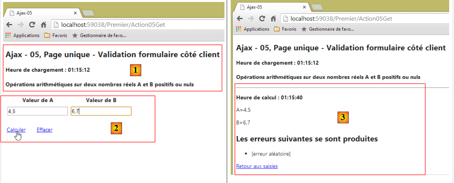Click the back arrow in left browser
The image size is (454, 183).
point(9,25)
